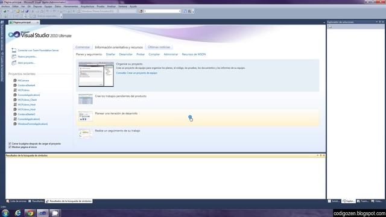Close the Página principal tab

click(37, 22)
